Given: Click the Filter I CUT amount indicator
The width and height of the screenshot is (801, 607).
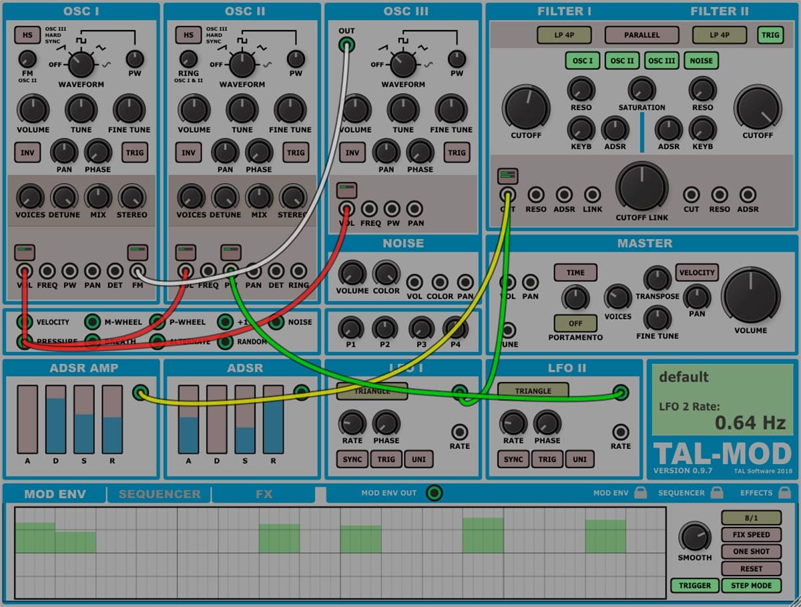Looking at the screenshot, I should coord(507,176).
